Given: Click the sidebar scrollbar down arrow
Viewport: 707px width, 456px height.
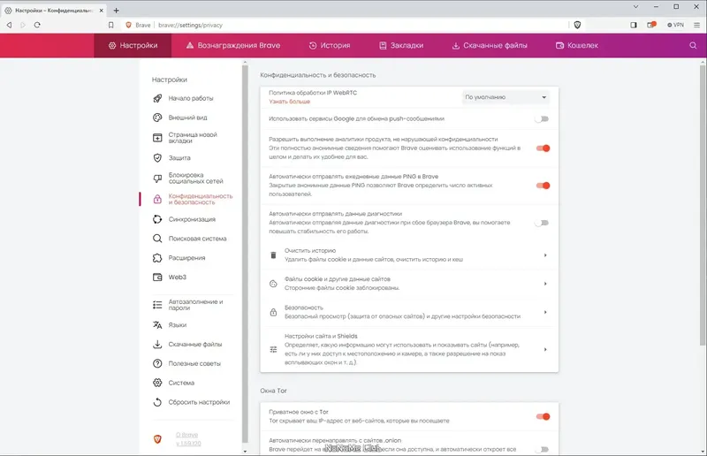Looking at the screenshot, I should coord(245,451).
